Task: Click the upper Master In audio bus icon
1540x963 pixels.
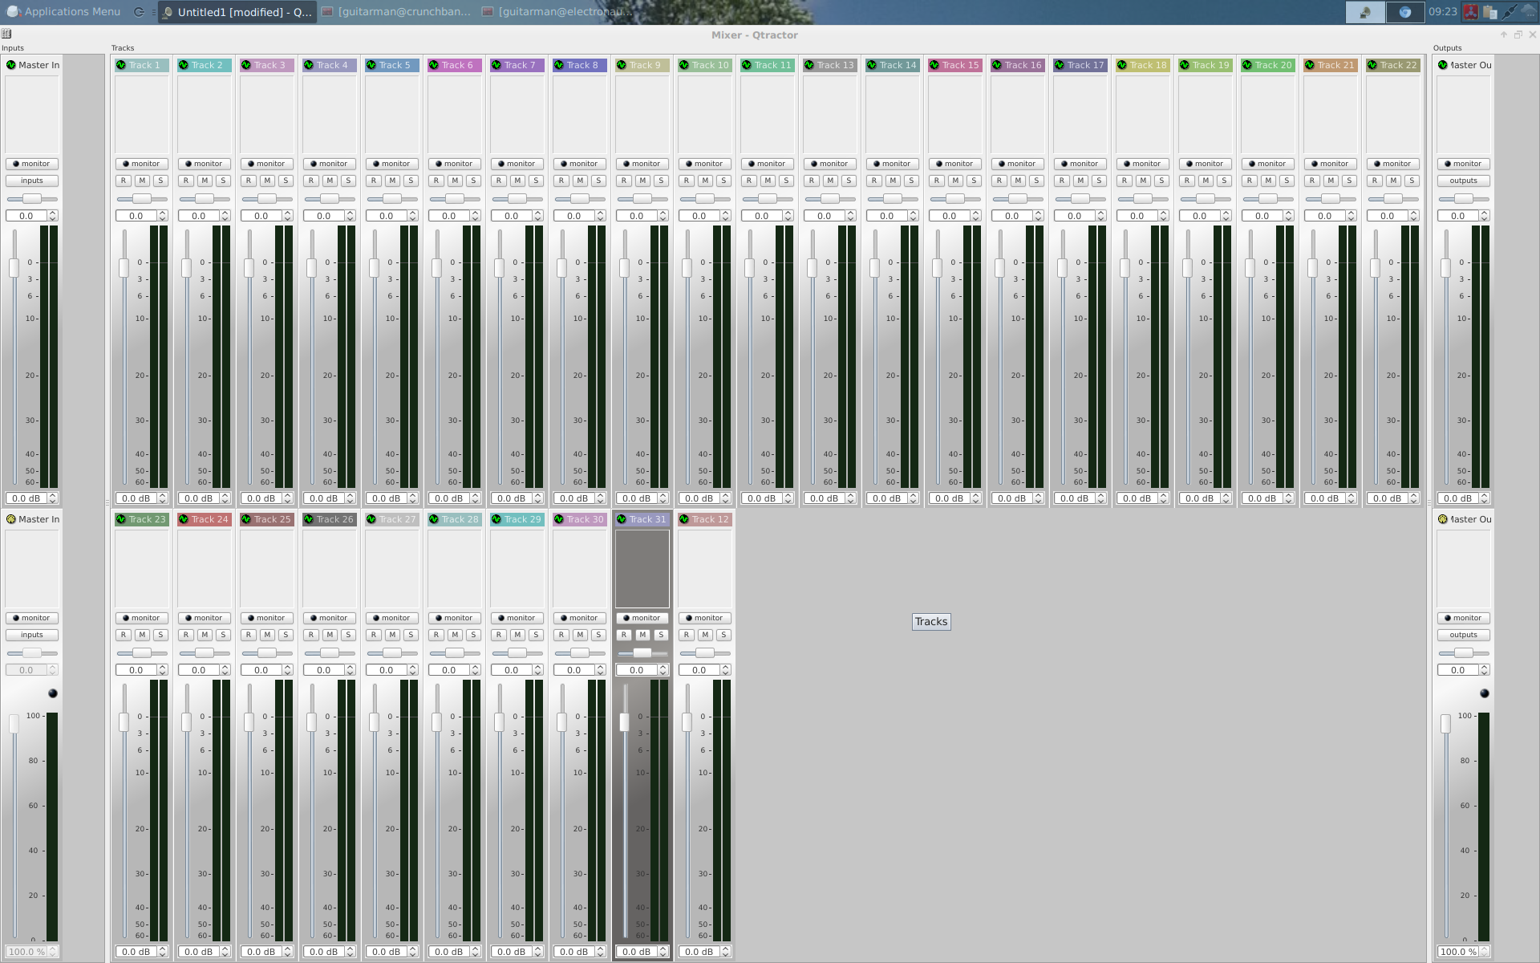Action: 11,65
